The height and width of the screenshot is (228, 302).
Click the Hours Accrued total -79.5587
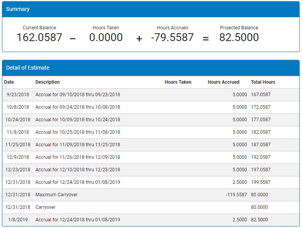[x=172, y=38]
